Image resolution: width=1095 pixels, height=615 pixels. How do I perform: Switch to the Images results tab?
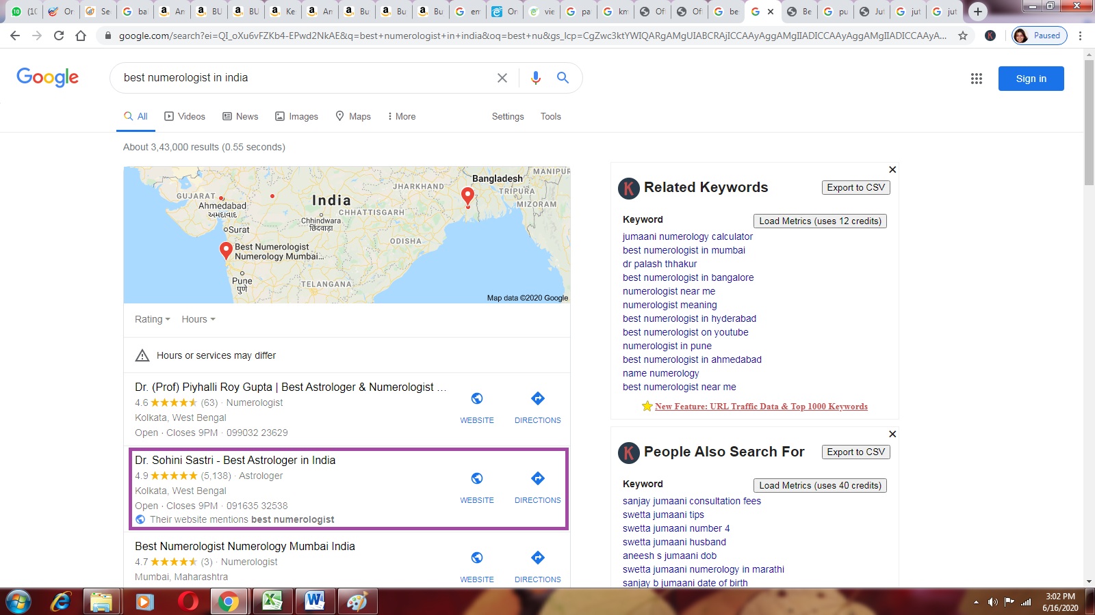pos(297,116)
